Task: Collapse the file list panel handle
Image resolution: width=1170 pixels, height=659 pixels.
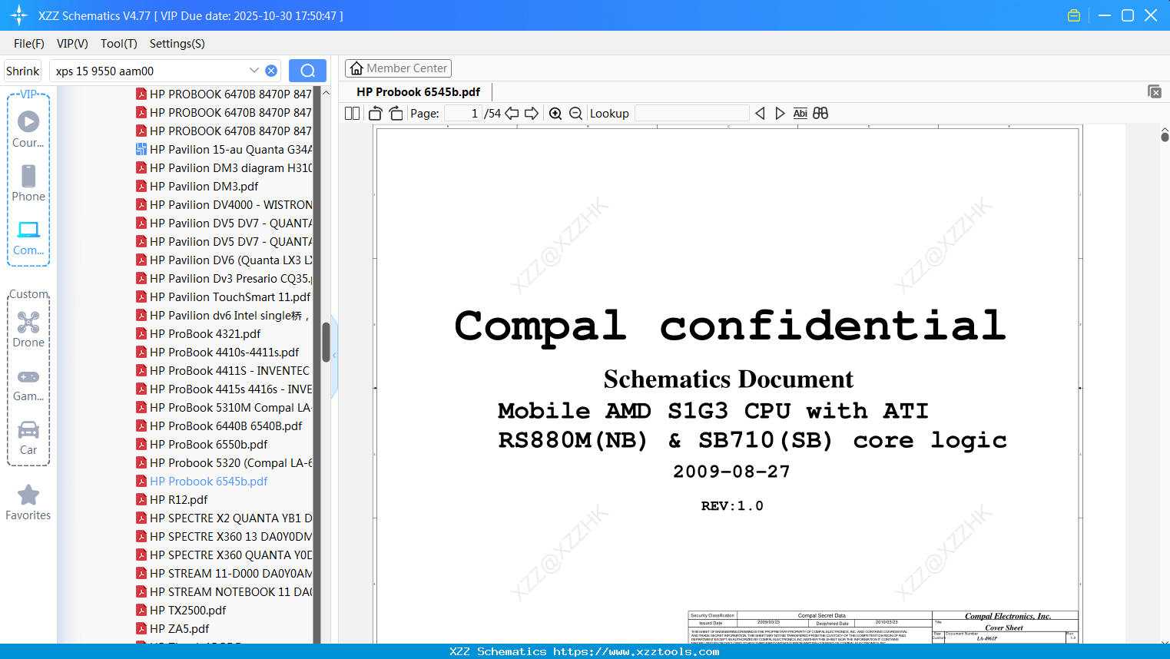Action: pyautogui.click(x=334, y=356)
